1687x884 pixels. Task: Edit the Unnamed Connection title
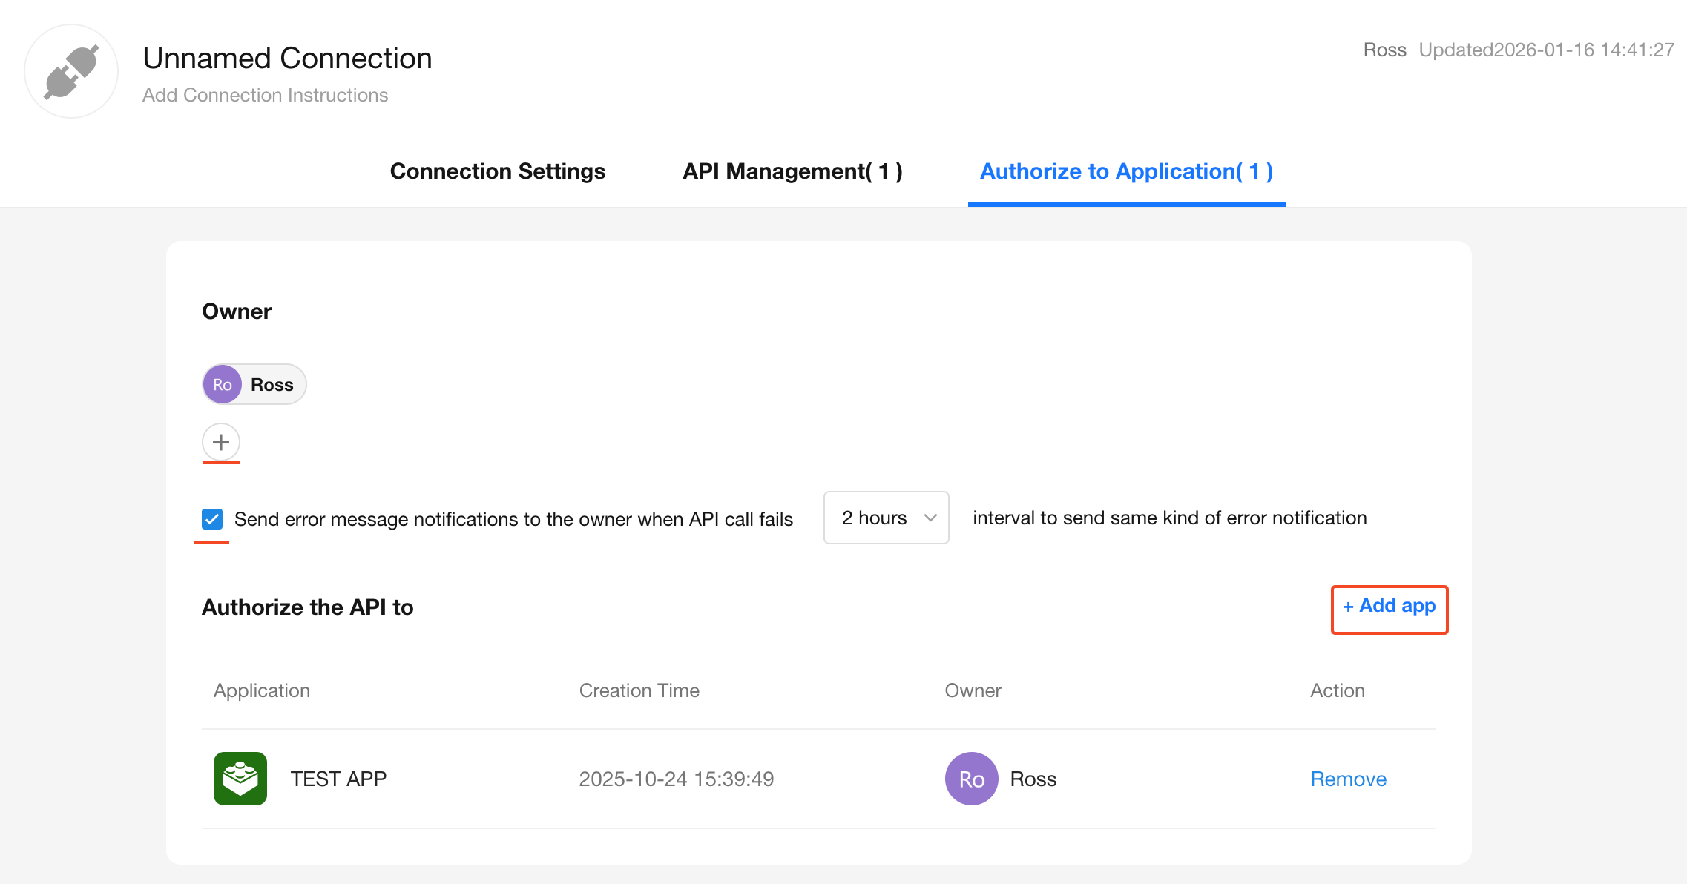pos(287,59)
